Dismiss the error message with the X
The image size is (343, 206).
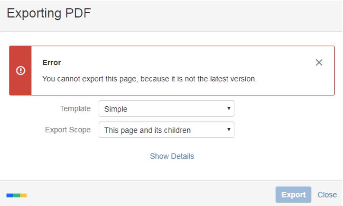click(319, 63)
